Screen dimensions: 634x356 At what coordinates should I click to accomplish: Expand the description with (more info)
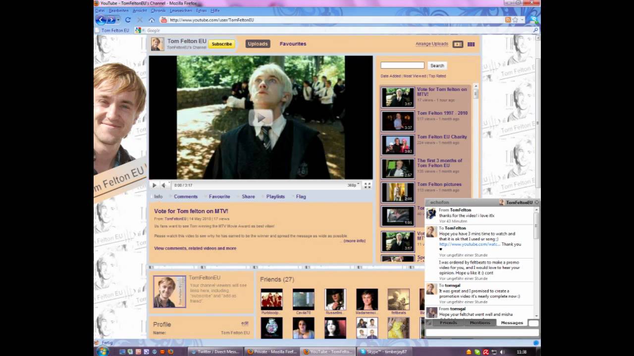(x=355, y=241)
